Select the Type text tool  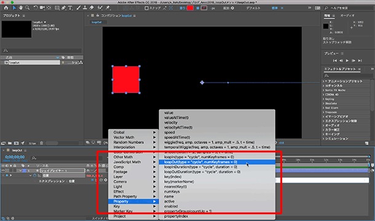[70, 8]
